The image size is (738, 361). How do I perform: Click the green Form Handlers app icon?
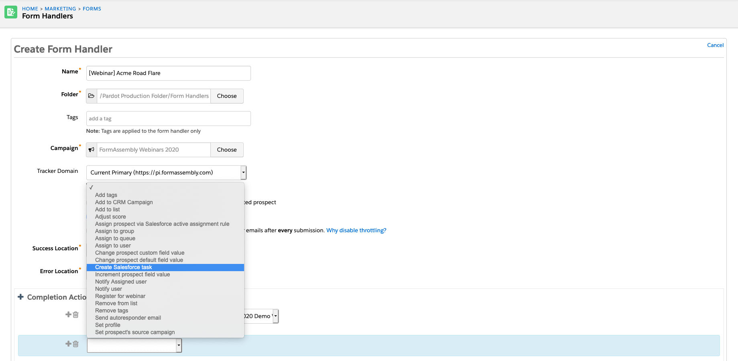[x=11, y=12]
